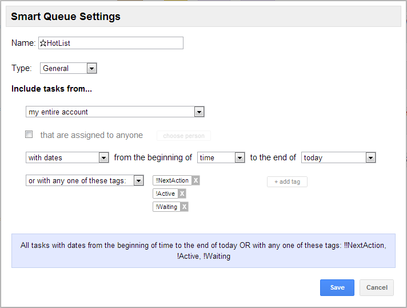This screenshot has height=308, width=407.
Task: Cancel the Smart Queue settings dialog
Action: coord(377,287)
